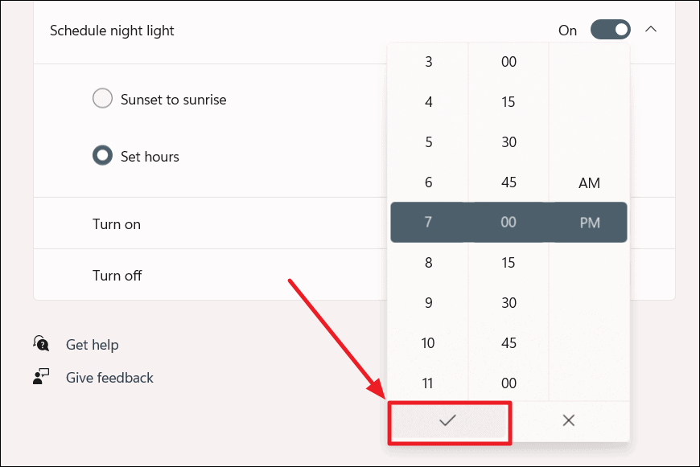Screen dimensions: 700x467
Task: Select 15 minutes in the picker
Action: click(509, 102)
